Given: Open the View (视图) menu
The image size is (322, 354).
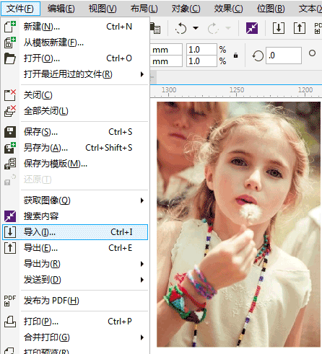Looking at the screenshot, I should click(x=103, y=9).
